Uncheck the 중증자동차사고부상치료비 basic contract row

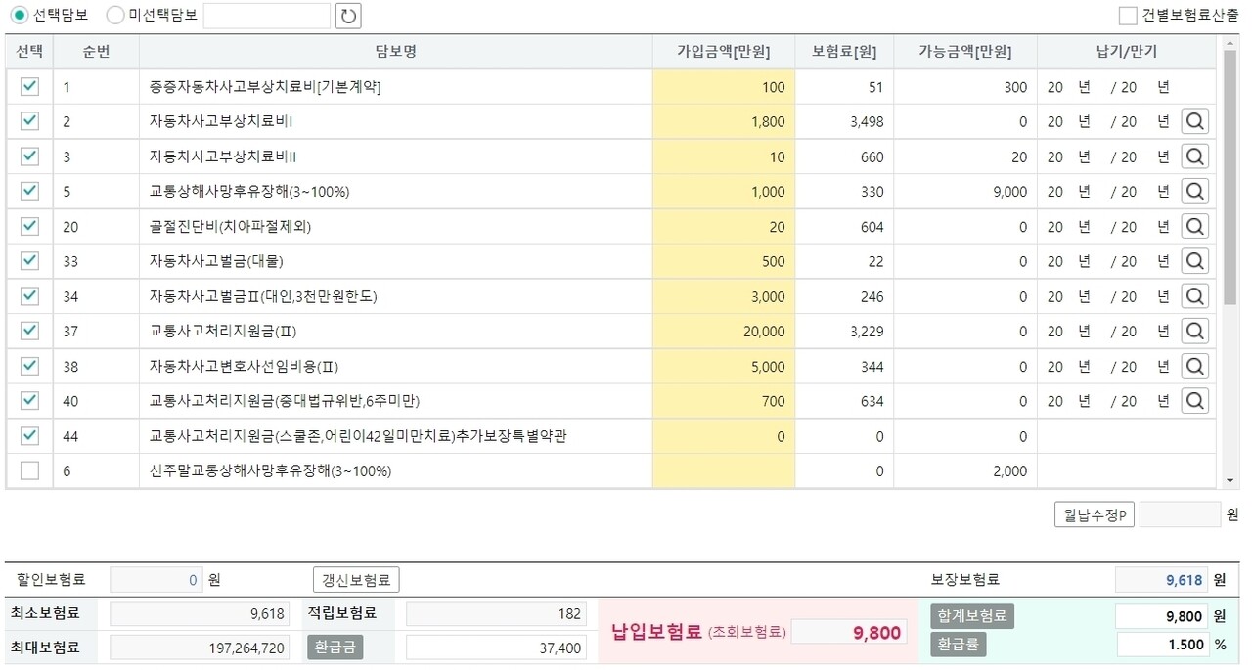coord(28,86)
